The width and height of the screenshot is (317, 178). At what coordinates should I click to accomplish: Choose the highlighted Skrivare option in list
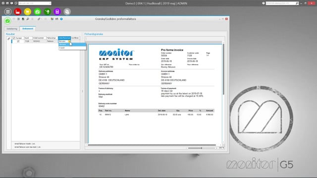click(72, 44)
